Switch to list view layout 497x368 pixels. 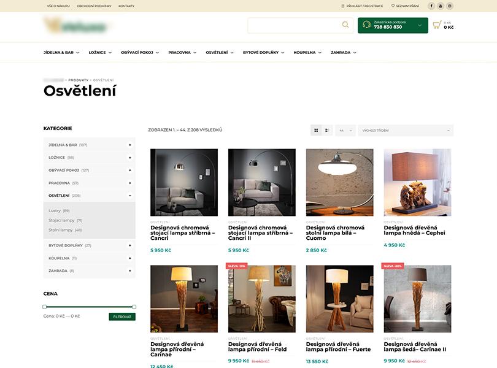point(327,130)
